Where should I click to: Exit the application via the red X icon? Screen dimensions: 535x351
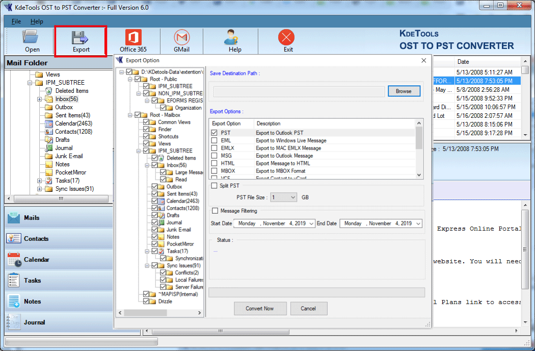click(286, 40)
